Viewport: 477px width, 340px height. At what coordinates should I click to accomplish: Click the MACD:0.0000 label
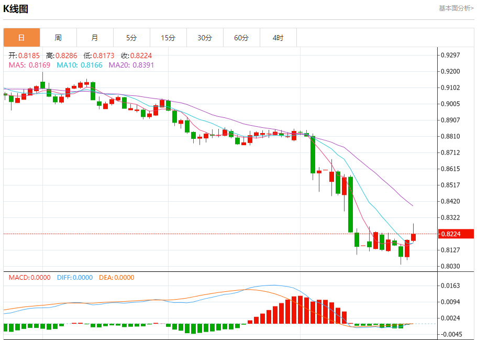[x=29, y=277]
